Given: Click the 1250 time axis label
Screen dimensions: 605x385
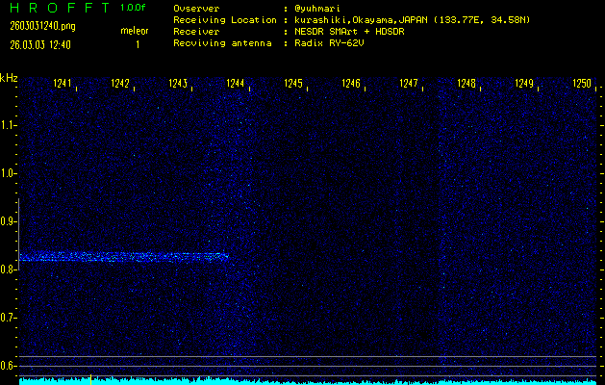Looking at the screenshot, I should 582,84.
